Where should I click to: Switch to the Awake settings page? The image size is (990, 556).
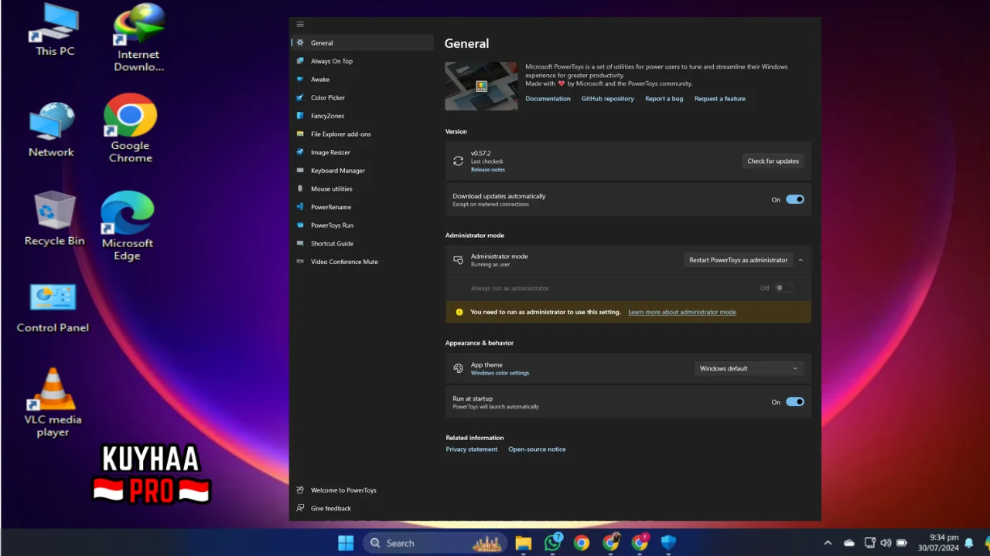(320, 80)
